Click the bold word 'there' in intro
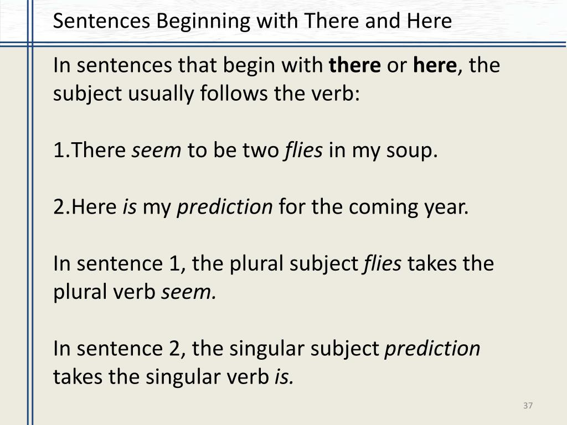Viewport: 567px width, 425px height. point(355,65)
